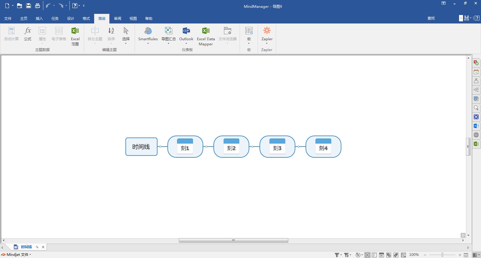This screenshot has height=258, width=481.
Task: Open the Formula (公式) tool
Action: point(28,34)
